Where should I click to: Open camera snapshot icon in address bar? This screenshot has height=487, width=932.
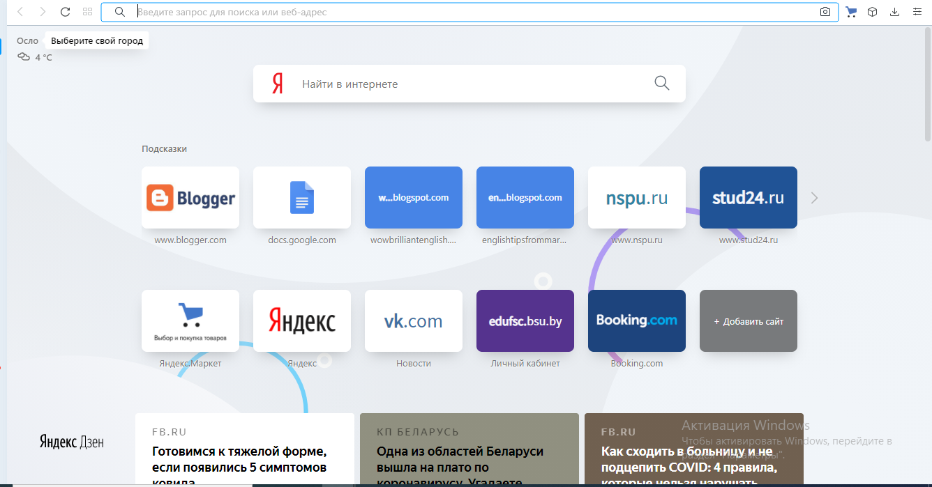[x=825, y=12]
